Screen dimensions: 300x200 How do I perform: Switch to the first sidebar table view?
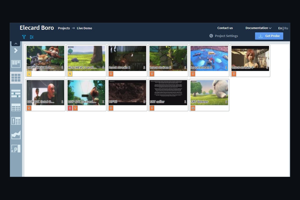point(16,64)
